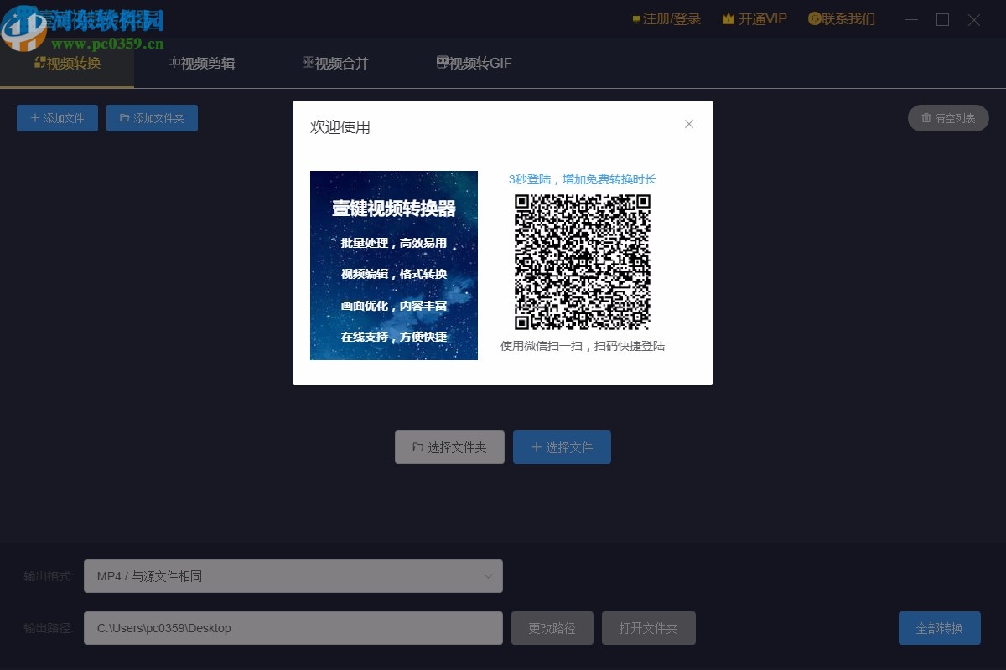Screen dimensions: 1006x670
Task: Click the 选择文件夹 button
Action: (x=449, y=447)
